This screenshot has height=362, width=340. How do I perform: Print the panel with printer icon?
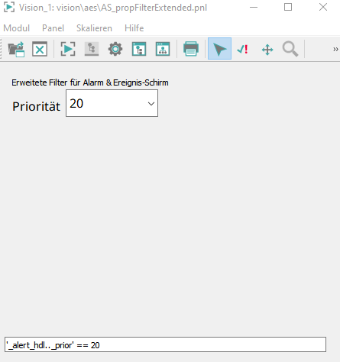click(191, 49)
